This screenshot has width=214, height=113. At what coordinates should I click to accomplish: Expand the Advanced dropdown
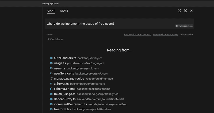coord(186,35)
